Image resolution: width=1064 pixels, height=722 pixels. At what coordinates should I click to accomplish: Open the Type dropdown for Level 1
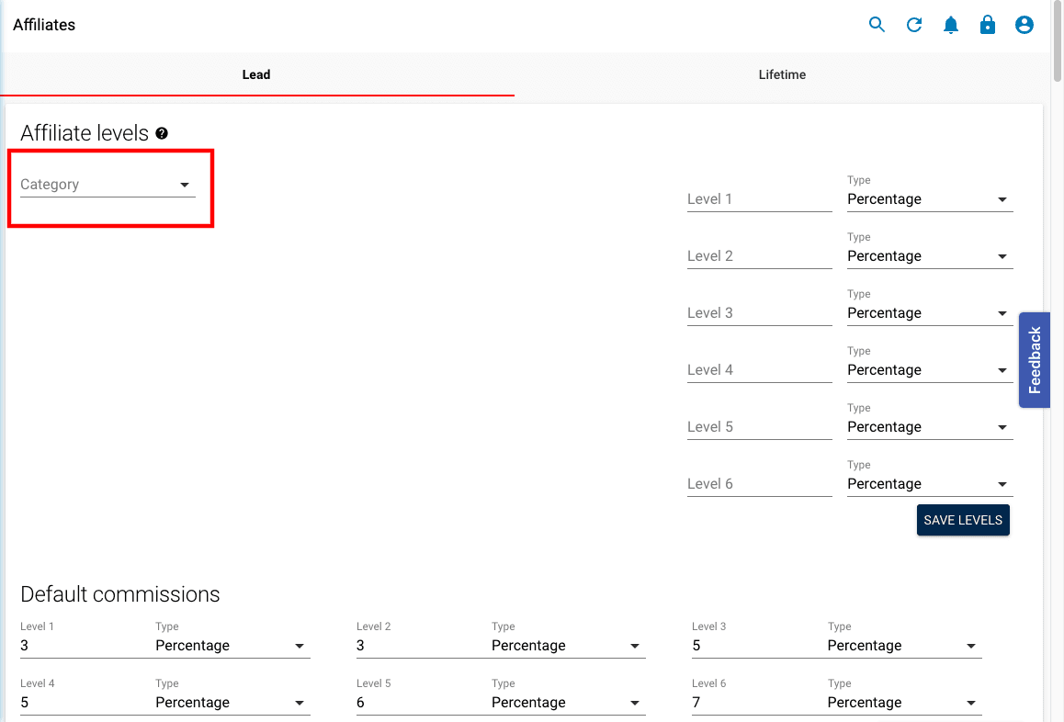[929, 199]
